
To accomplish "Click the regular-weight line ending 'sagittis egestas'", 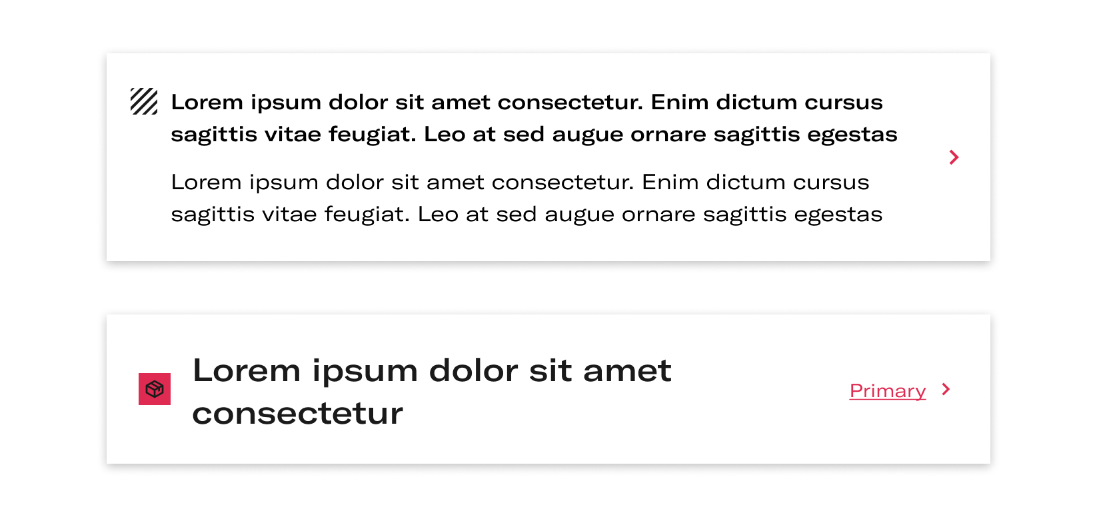I will [x=527, y=215].
